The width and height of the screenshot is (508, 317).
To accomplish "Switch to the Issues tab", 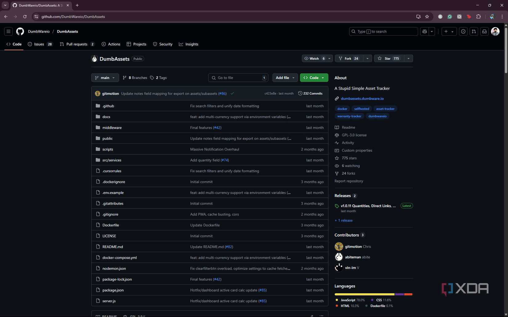I will point(39,44).
